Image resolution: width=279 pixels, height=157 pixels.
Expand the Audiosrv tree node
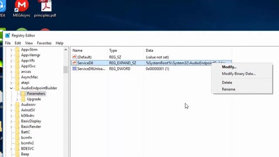click(x=11, y=105)
